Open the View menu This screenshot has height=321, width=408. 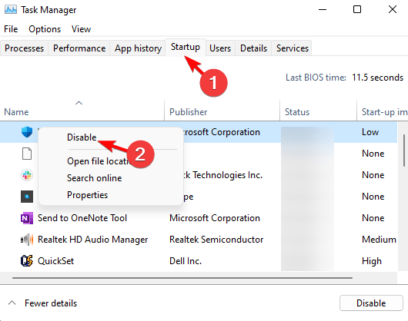(81, 29)
